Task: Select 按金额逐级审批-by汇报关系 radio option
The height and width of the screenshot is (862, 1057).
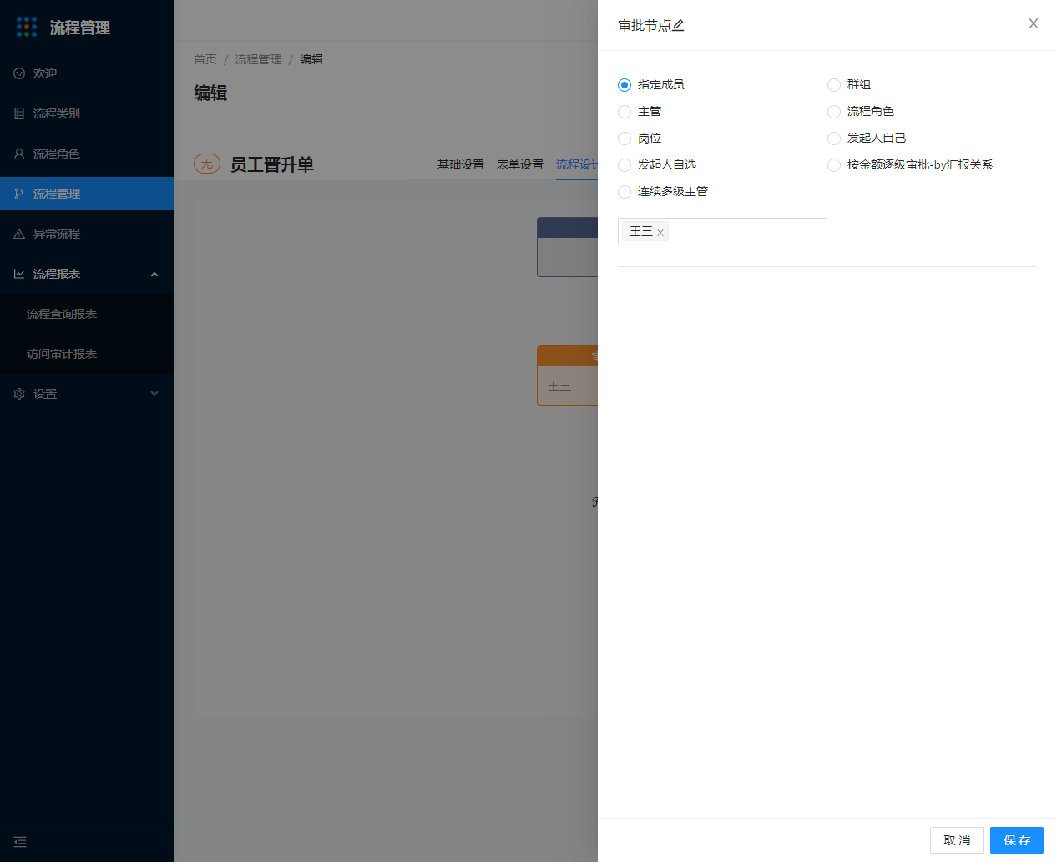Action: [x=834, y=165]
